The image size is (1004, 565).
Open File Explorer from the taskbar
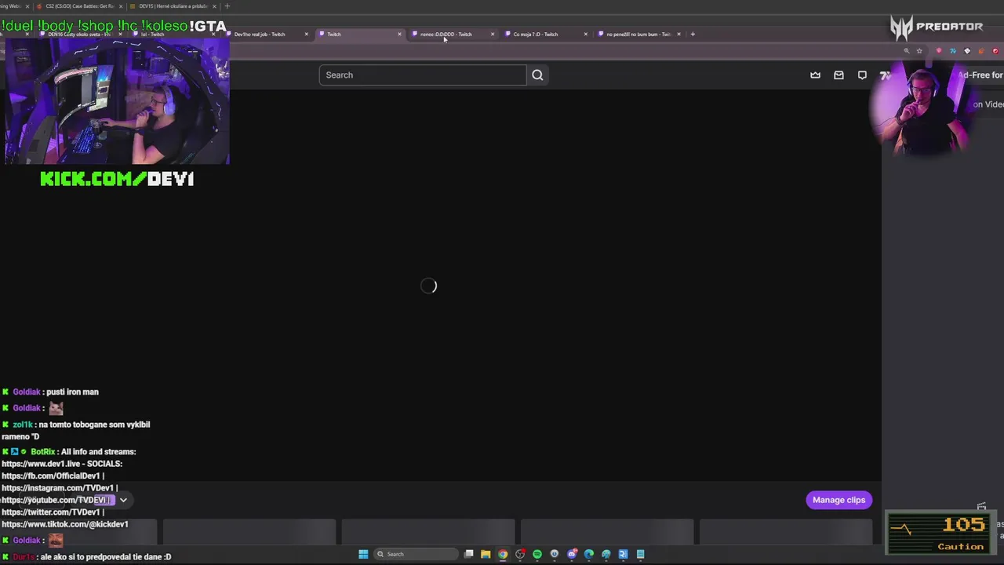pyautogui.click(x=486, y=554)
